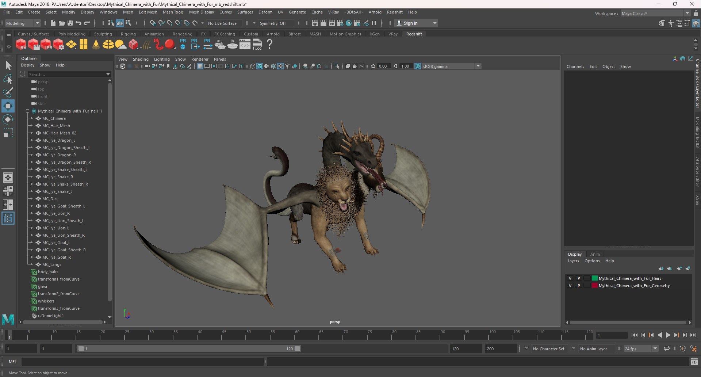The height and width of the screenshot is (377, 701).
Task: Open the 24 fps frame rate dropdown
Action: 641,349
